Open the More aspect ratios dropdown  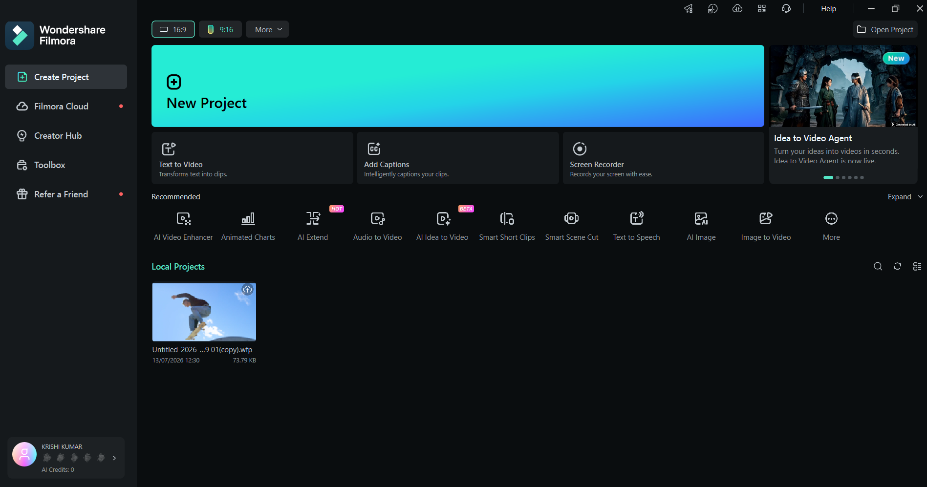point(267,29)
